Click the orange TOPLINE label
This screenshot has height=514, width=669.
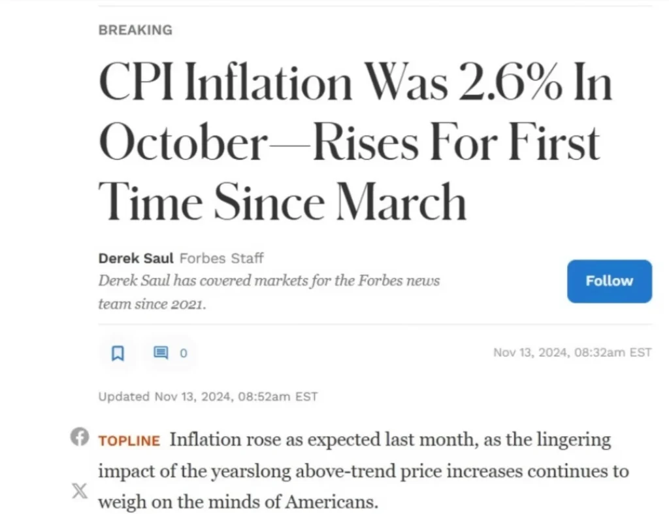[x=129, y=441]
